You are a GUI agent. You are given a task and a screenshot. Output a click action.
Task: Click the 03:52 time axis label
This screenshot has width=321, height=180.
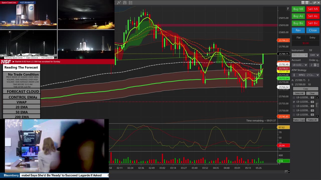(x=205, y=168)
